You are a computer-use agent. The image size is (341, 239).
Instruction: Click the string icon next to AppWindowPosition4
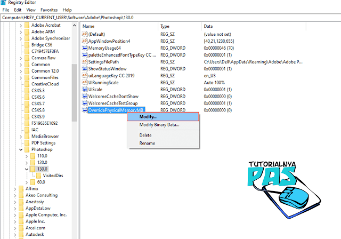(x=85, y=41)
